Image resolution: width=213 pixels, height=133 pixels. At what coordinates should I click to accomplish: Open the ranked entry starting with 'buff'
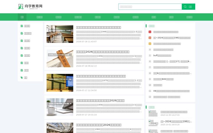[162, 56]
